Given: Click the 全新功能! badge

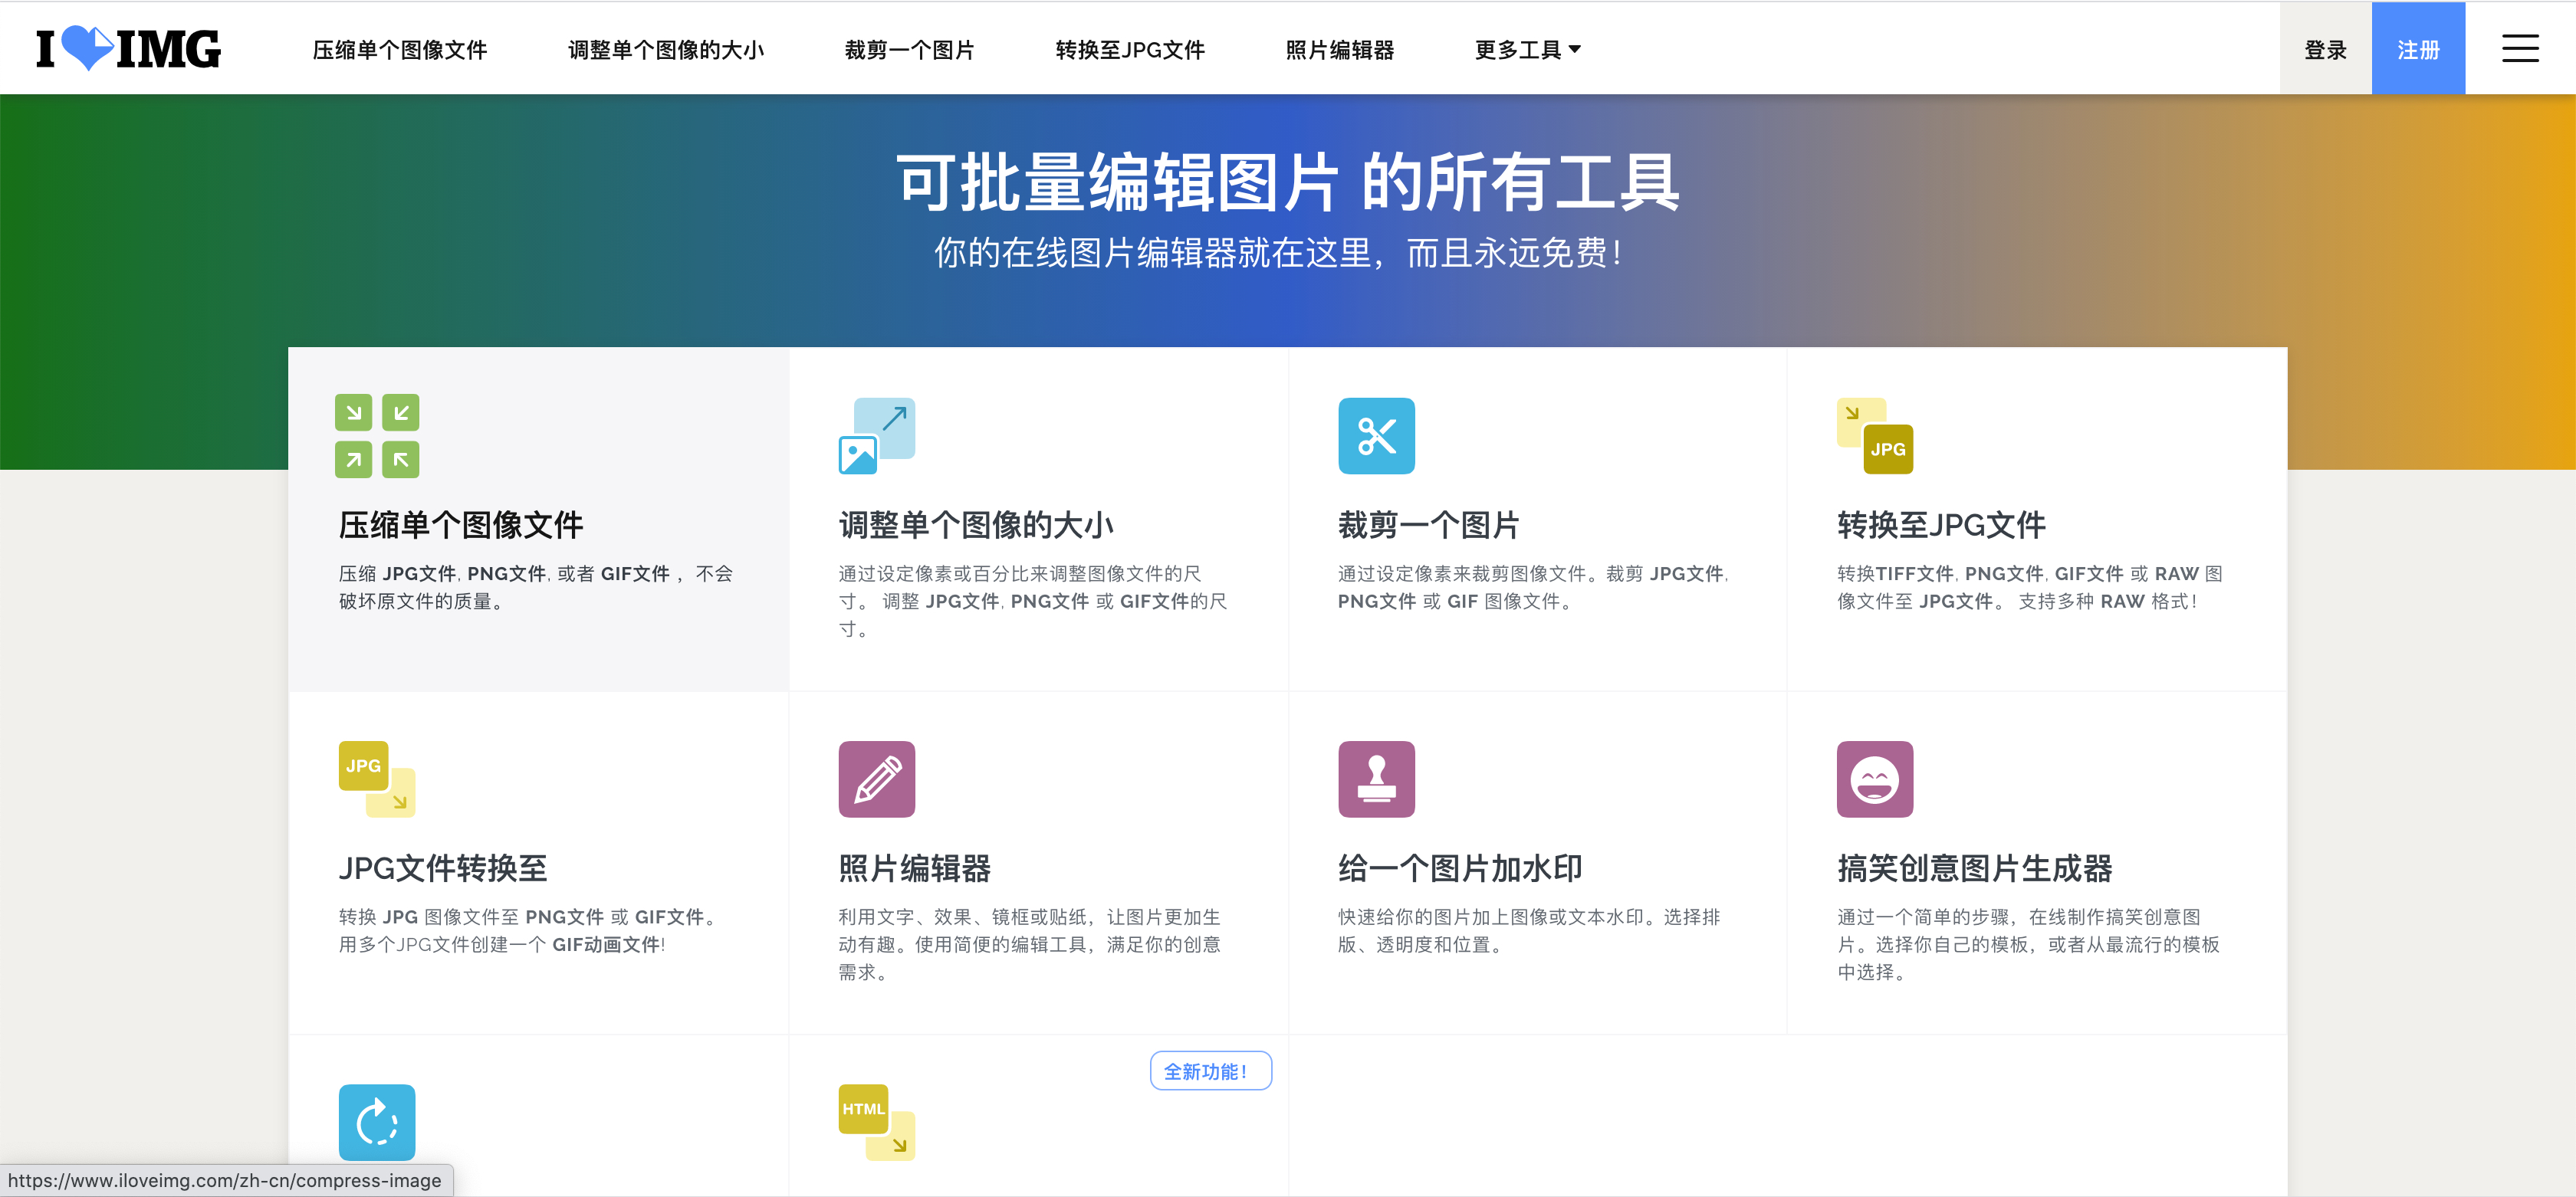Looking at the screenshot, I should (x=1209, y=1070).
